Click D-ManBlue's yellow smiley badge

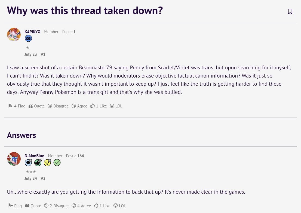47,162
